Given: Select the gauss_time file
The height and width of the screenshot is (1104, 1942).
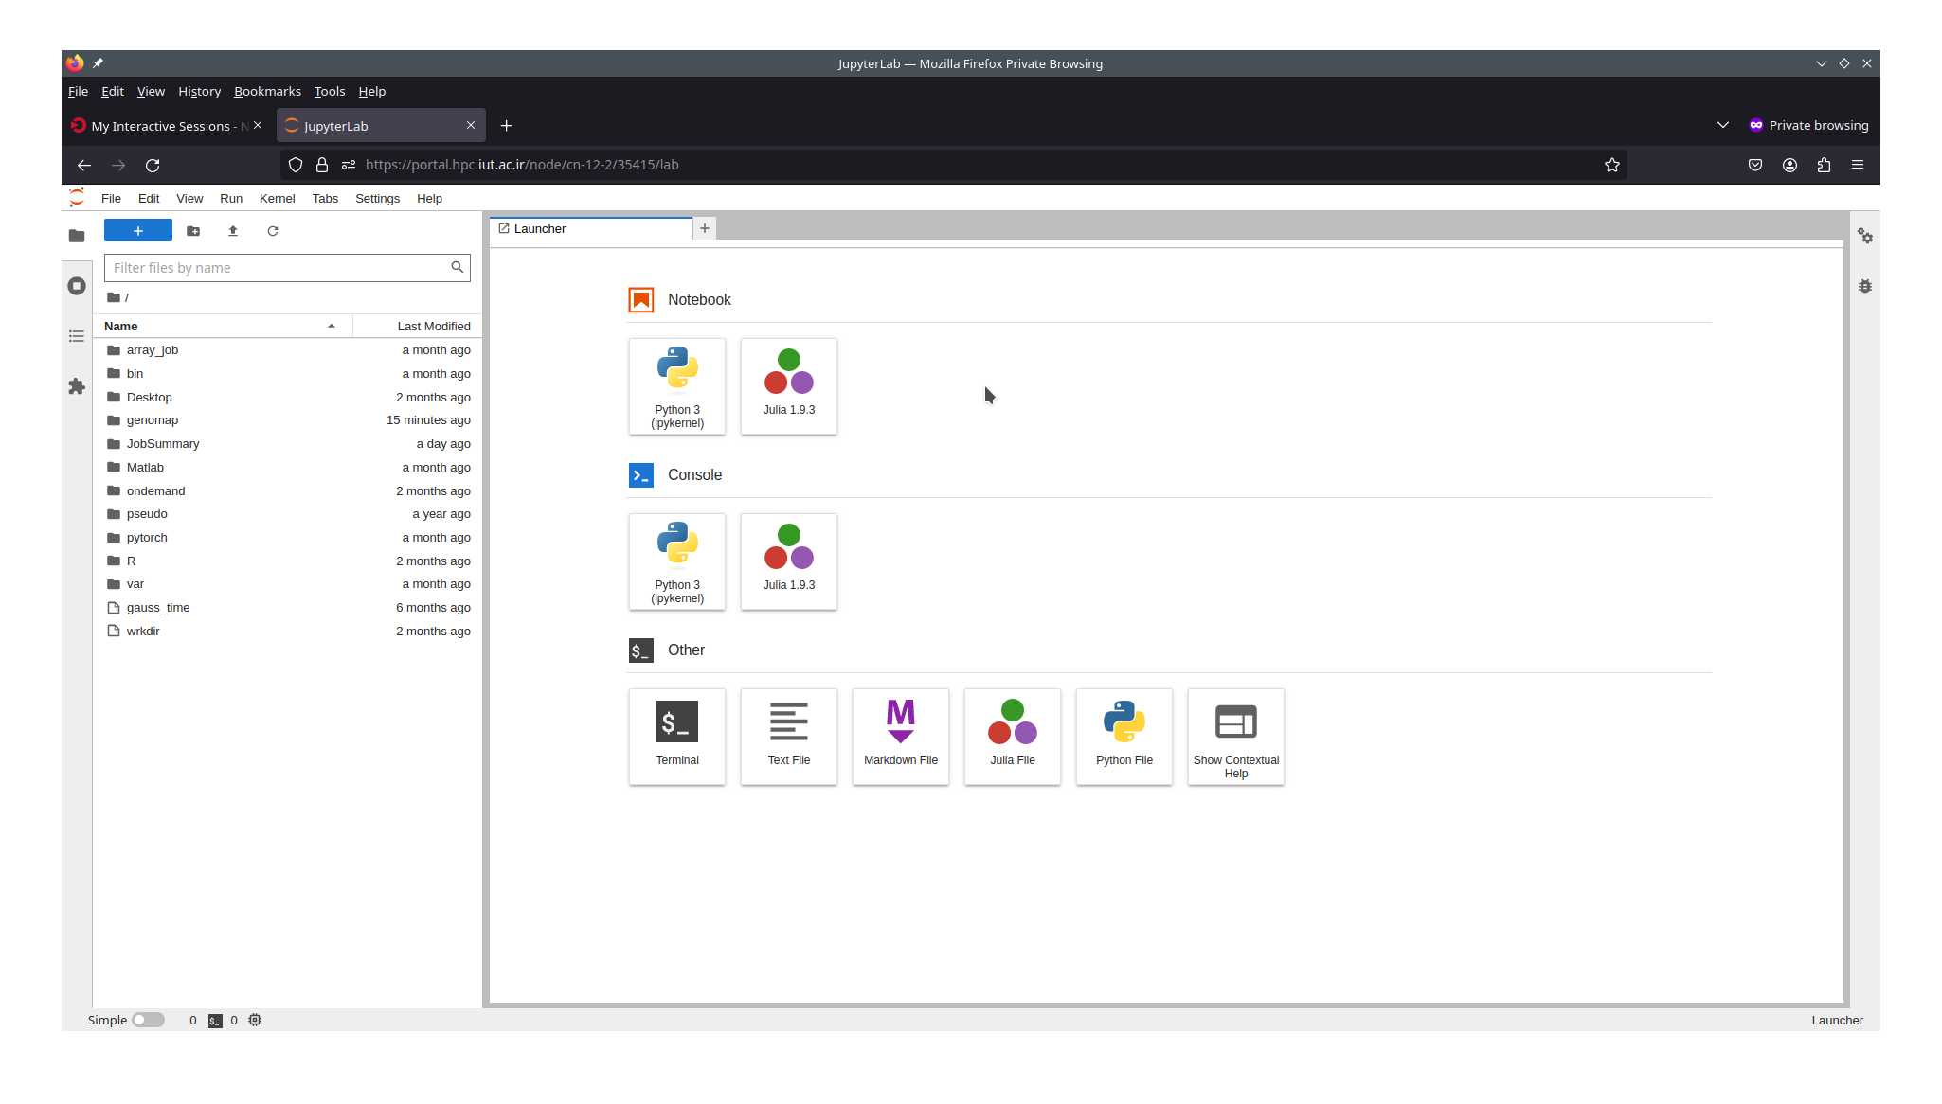Looking at the screenshot, I should click(287, 608).
